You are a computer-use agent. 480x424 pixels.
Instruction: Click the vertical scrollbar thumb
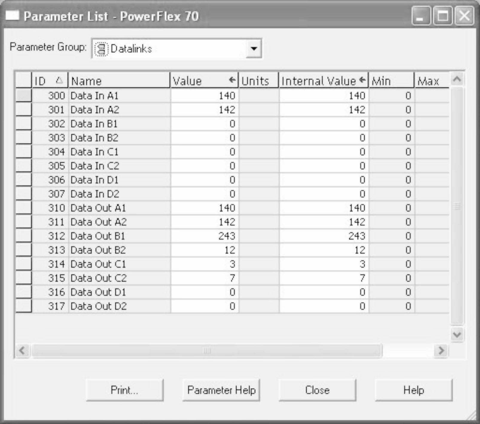(x=457, y=206)
